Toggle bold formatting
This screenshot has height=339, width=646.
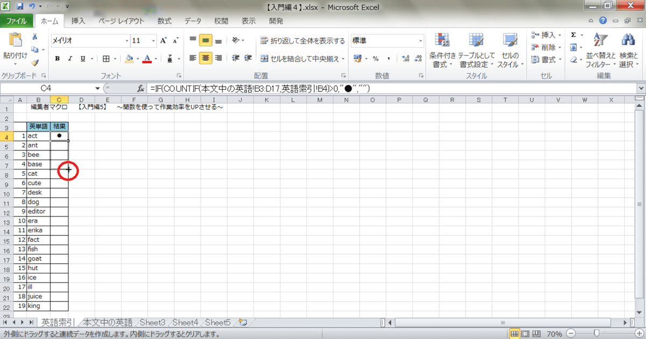click(57, 59)
